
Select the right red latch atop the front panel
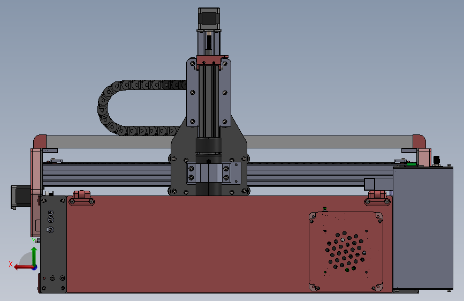click(x=377, y=198)
